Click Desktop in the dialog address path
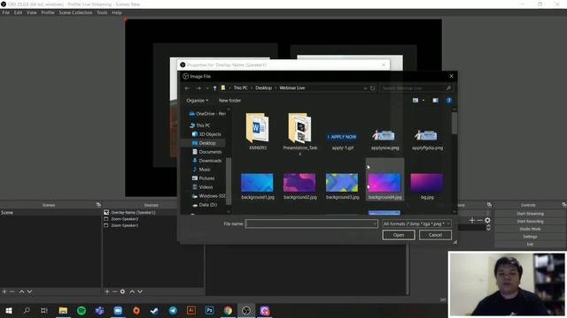Screen dimensions: 567x318 pyautogui.click(x=263, y=88)
